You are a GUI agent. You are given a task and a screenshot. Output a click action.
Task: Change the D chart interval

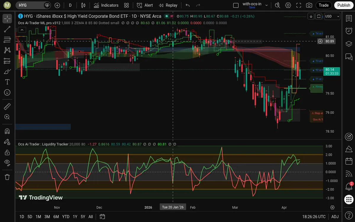pyautogui.click(x=70, y=5)
